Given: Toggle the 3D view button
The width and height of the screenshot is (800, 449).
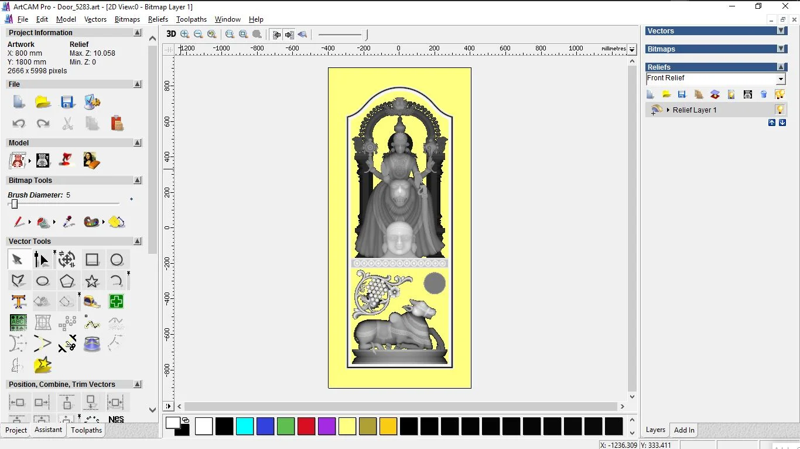Looking at the screenshot, I should 171,34.
